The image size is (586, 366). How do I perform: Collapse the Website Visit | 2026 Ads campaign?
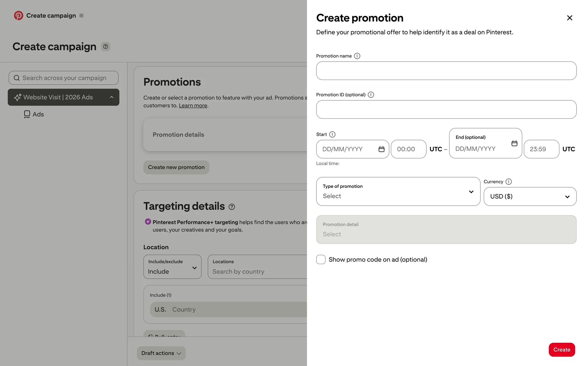pos(111,97)
